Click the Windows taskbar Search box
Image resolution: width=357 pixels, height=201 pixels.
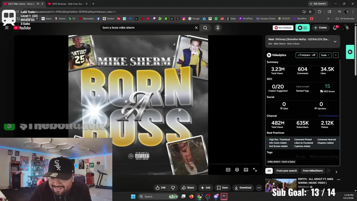click(158, 197)
